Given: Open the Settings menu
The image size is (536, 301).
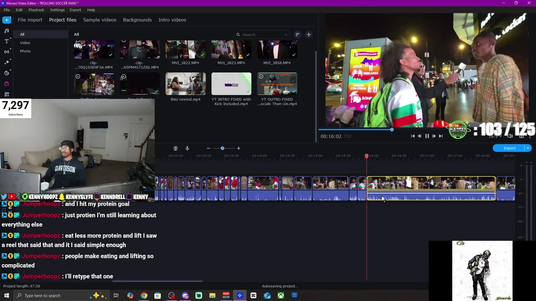Looking at the screenshot, I should tap(57, 10).
